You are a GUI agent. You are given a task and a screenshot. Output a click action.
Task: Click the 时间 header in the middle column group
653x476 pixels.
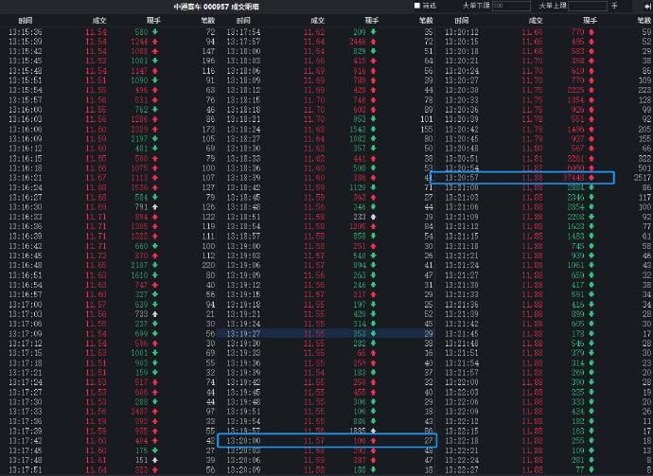243,21
